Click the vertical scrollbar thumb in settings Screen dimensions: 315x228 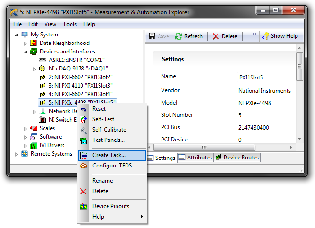pos(299,66)
